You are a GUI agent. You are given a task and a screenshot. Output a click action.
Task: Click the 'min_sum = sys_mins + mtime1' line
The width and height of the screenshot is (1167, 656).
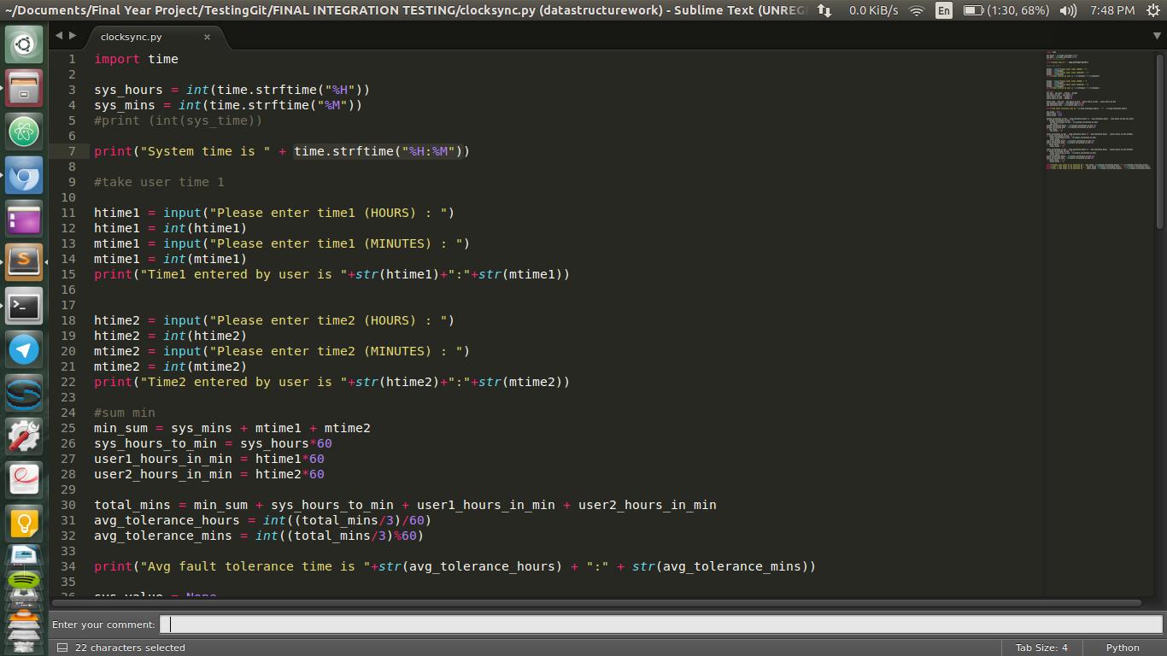tap(232, 428)
